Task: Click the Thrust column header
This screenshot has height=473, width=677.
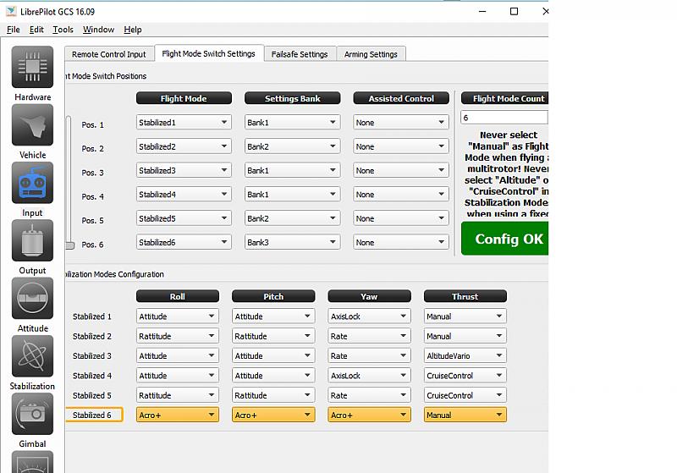Action: point(465,296)
